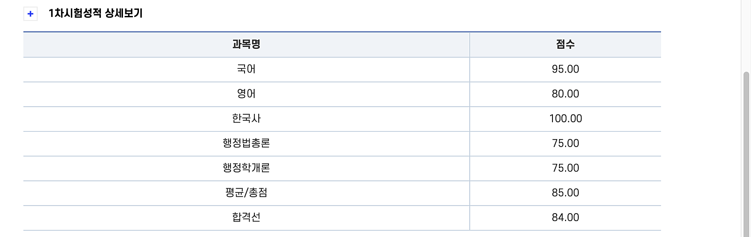Image resolution: width=751 pixels, height=237 pixels.
Task: Click the 행정법총론 subject cell
Action: 246,143
